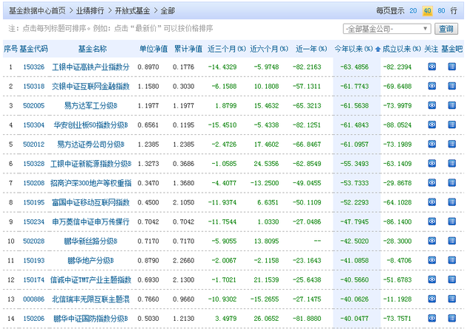This screenshot has height=329, width=467.
Task: Follow fund 502028 with its eye icon
Action: (x=432, y=241)
